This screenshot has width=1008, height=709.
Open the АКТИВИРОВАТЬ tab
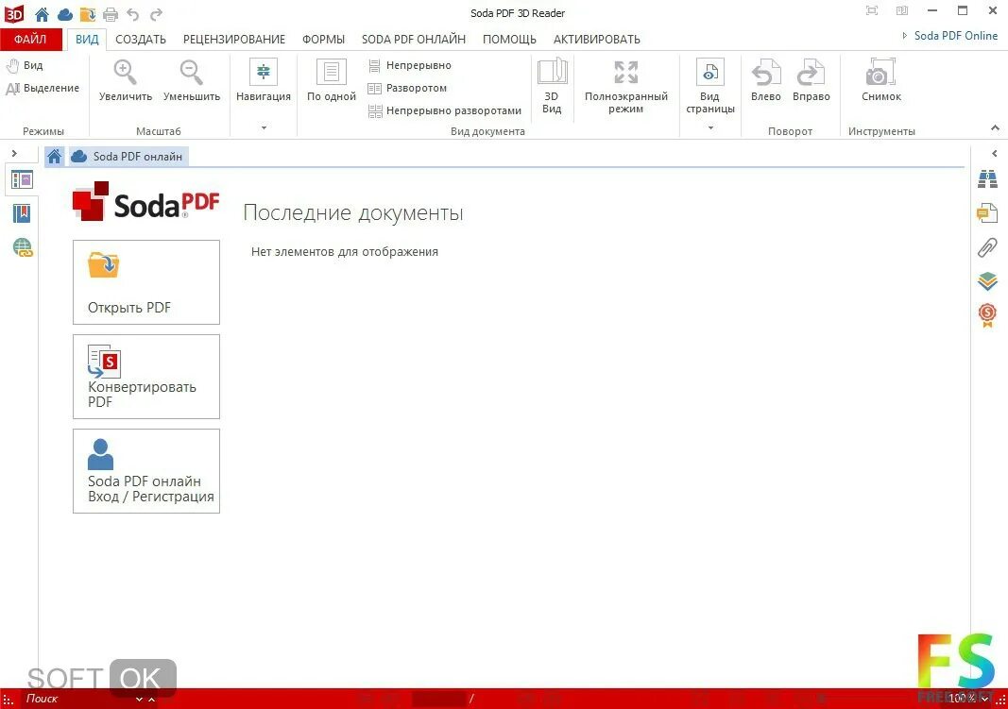pyautogui.click(x=596, y=39)
